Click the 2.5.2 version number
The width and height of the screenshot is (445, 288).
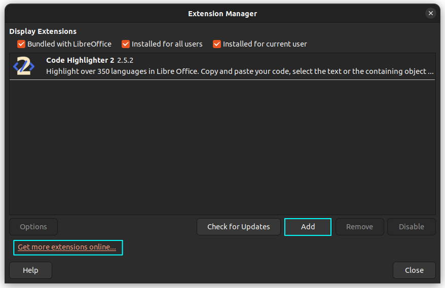click(x=125, y=60)
